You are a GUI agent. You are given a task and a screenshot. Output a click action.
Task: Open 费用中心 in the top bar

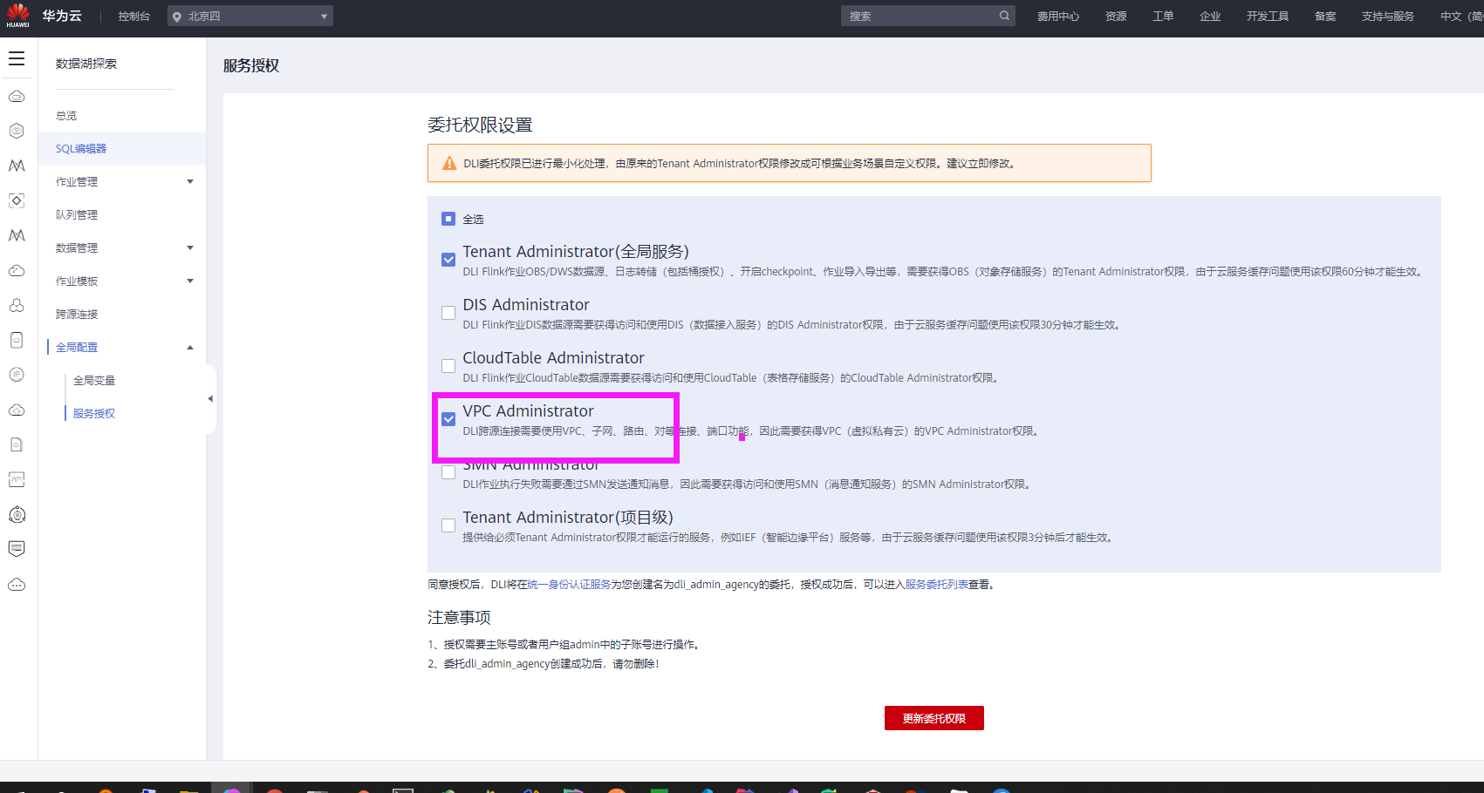1058,17
